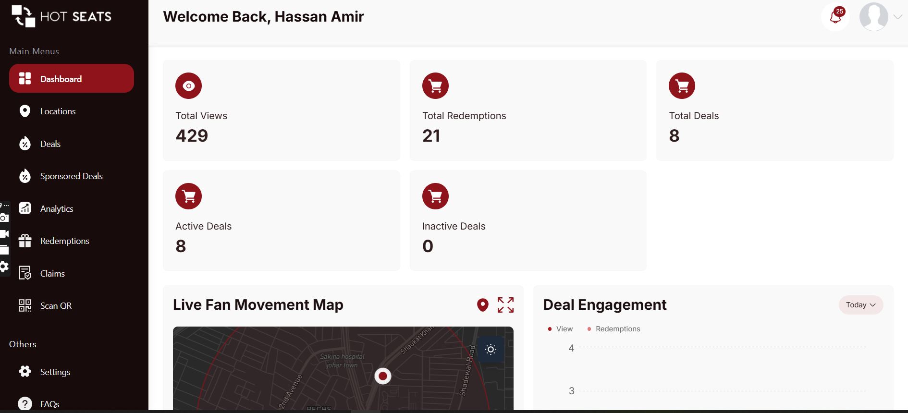908x413 pixels.
Task: Open the Locations menu item
Action: [x=58, y=111]
